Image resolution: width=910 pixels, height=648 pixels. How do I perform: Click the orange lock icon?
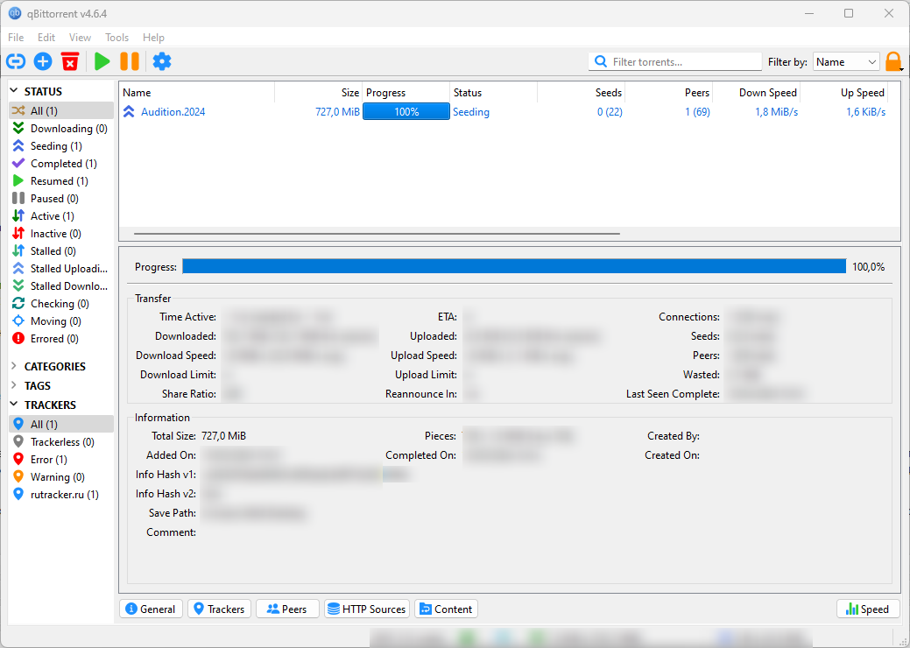tap(893, 61)
